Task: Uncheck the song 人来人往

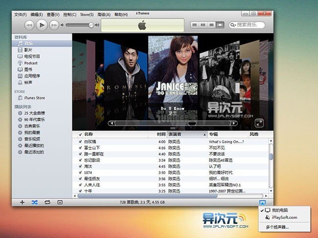Action: pos(80,185)
